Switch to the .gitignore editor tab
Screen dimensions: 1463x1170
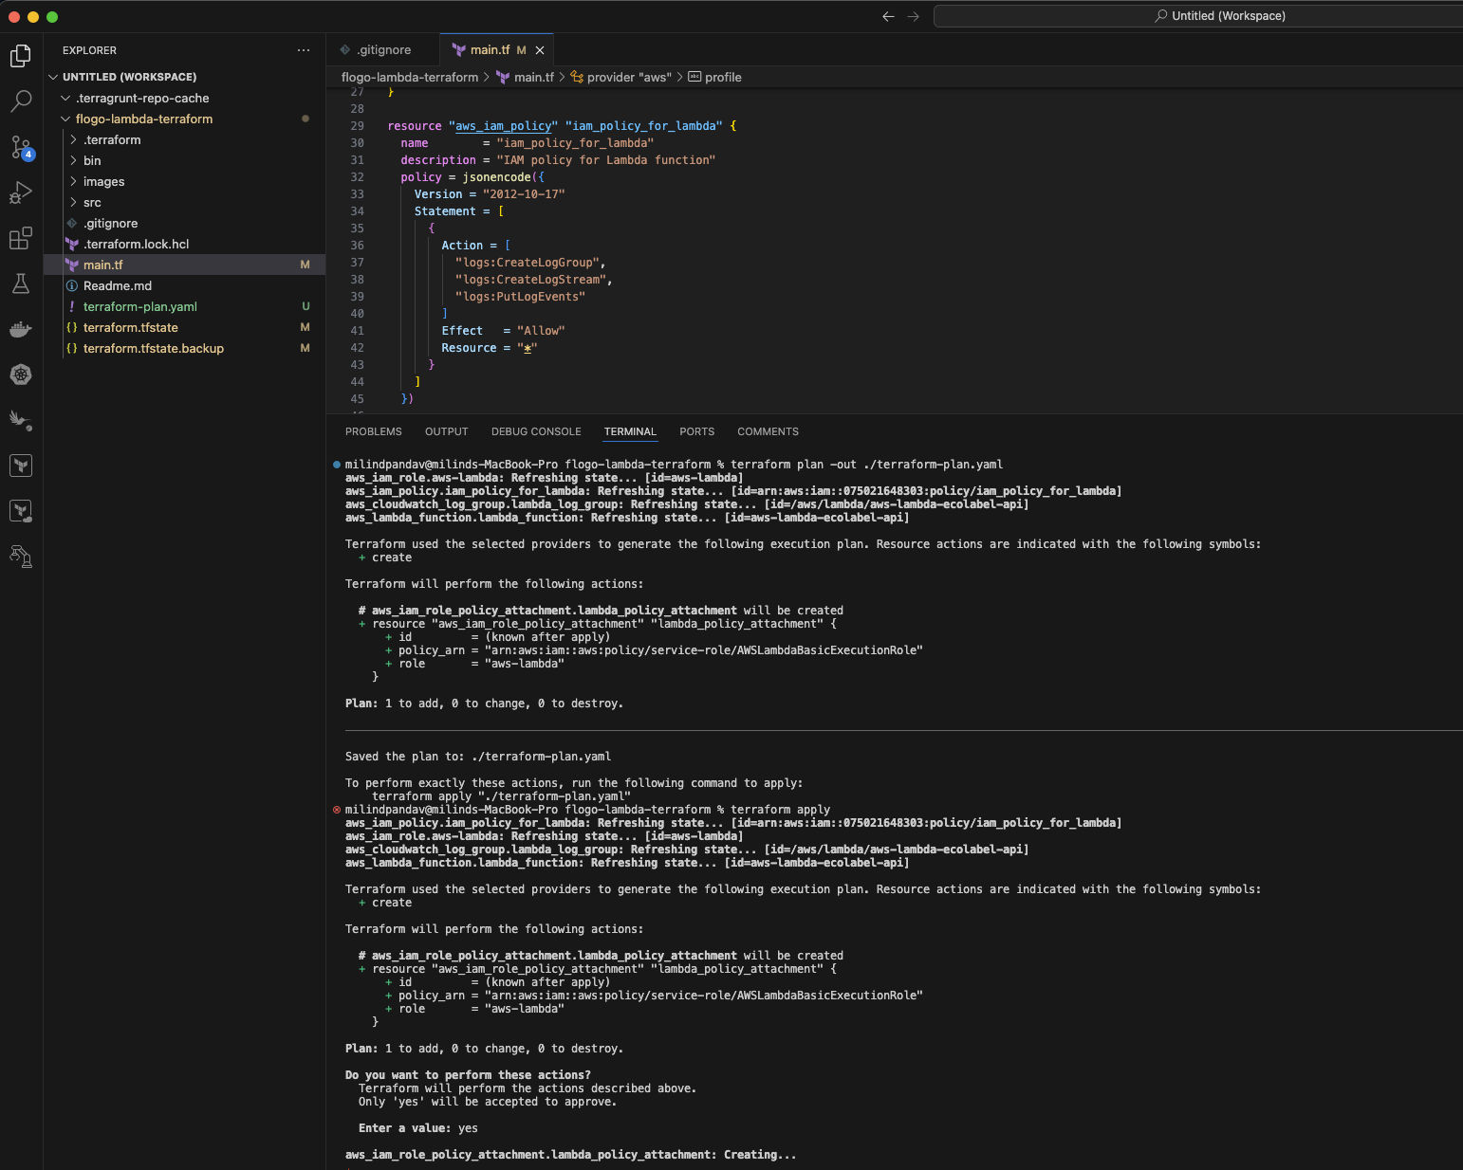[x=383, y=50]
